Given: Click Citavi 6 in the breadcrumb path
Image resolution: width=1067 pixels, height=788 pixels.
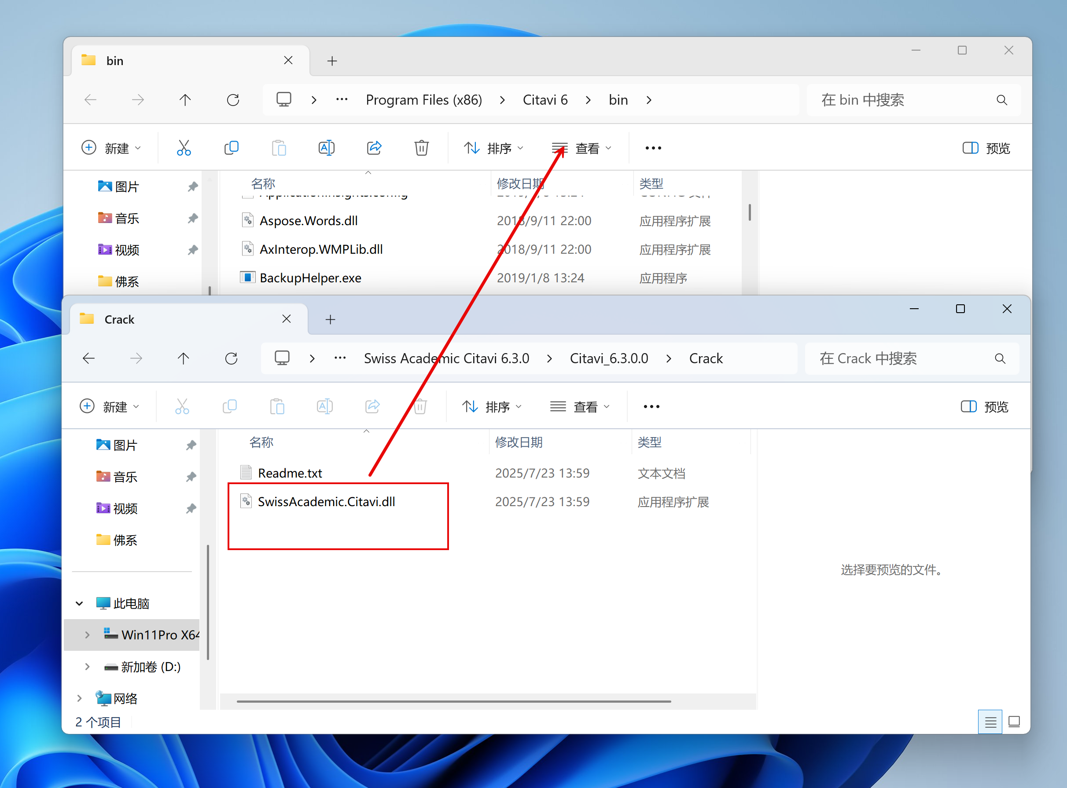Looking at the screenshot, I should coord(545,100).
